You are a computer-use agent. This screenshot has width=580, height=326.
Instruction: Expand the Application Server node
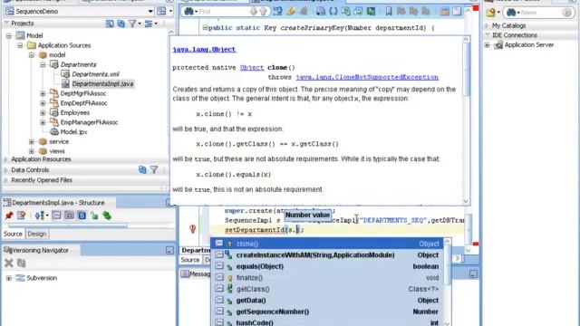[x=488, y=45]
